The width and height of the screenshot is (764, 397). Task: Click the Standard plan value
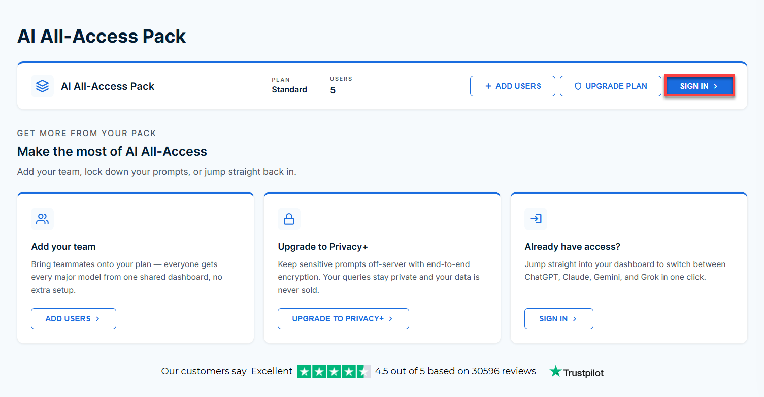tap(289, 90)
